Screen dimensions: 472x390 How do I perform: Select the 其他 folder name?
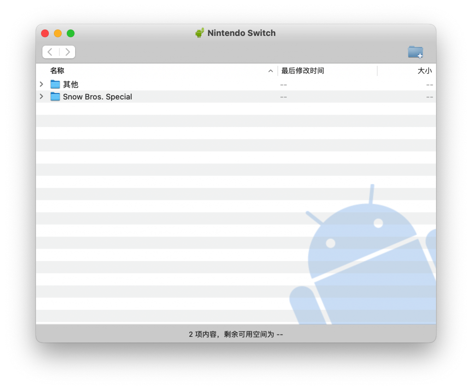pyautogui.click(x=71, y=85)
